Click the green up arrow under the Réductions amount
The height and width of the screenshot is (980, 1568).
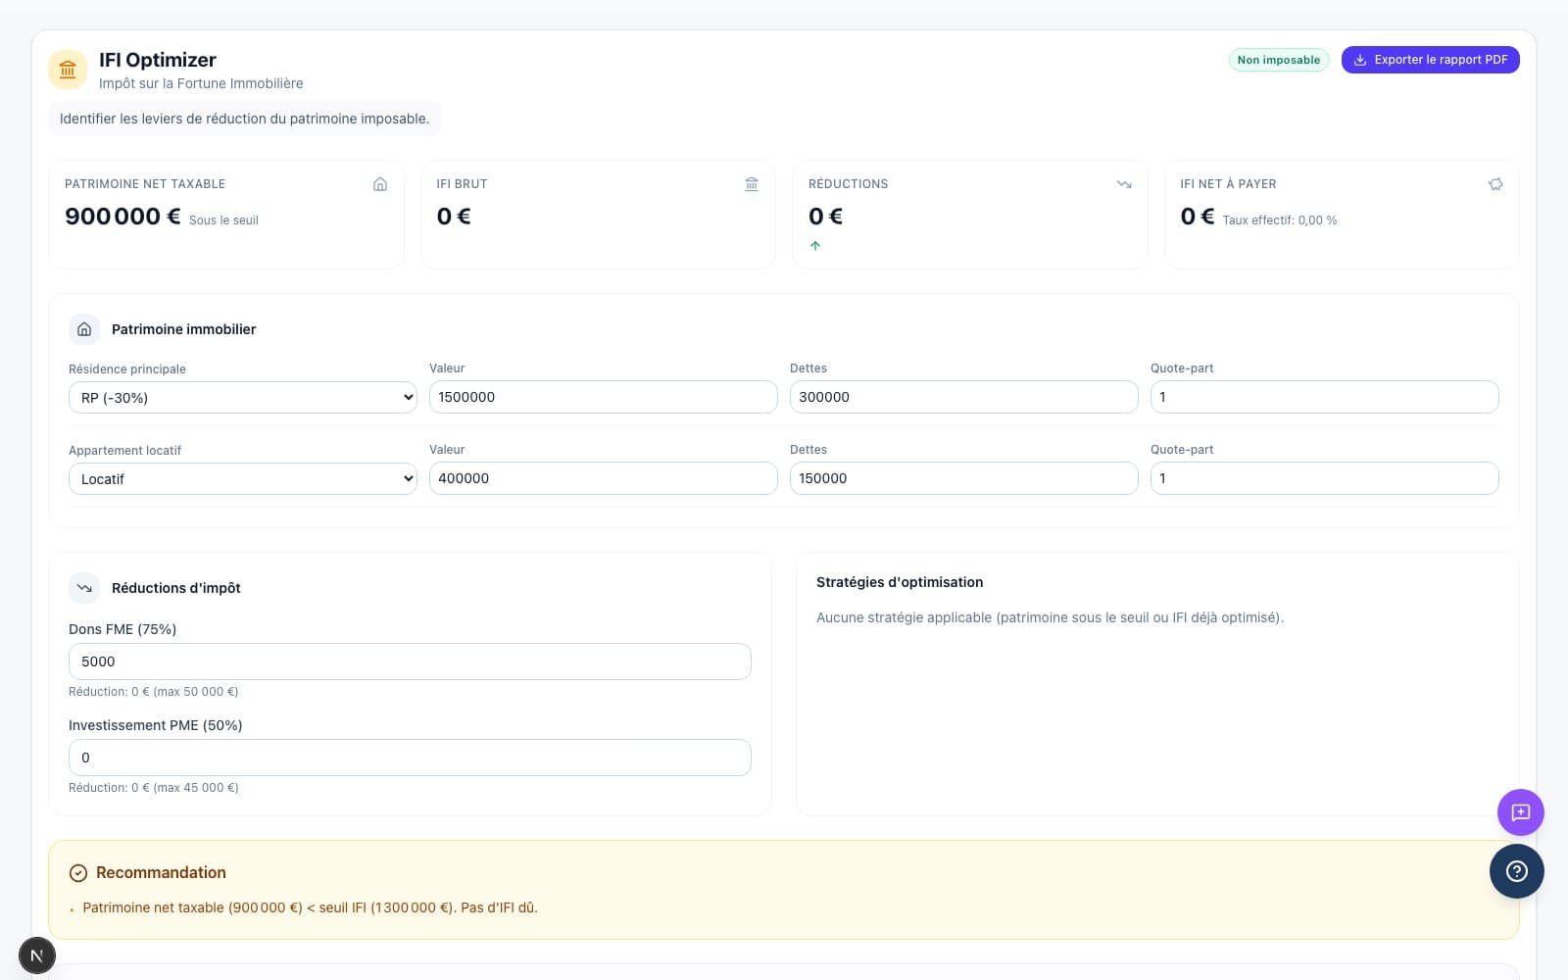[815, 245]
